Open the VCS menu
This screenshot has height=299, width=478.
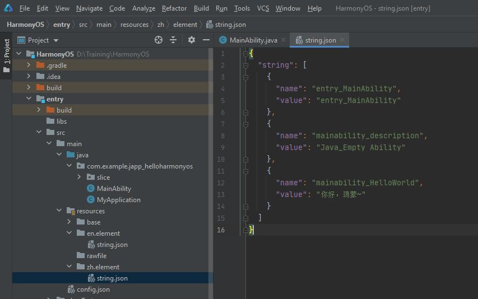coord(263,8)
